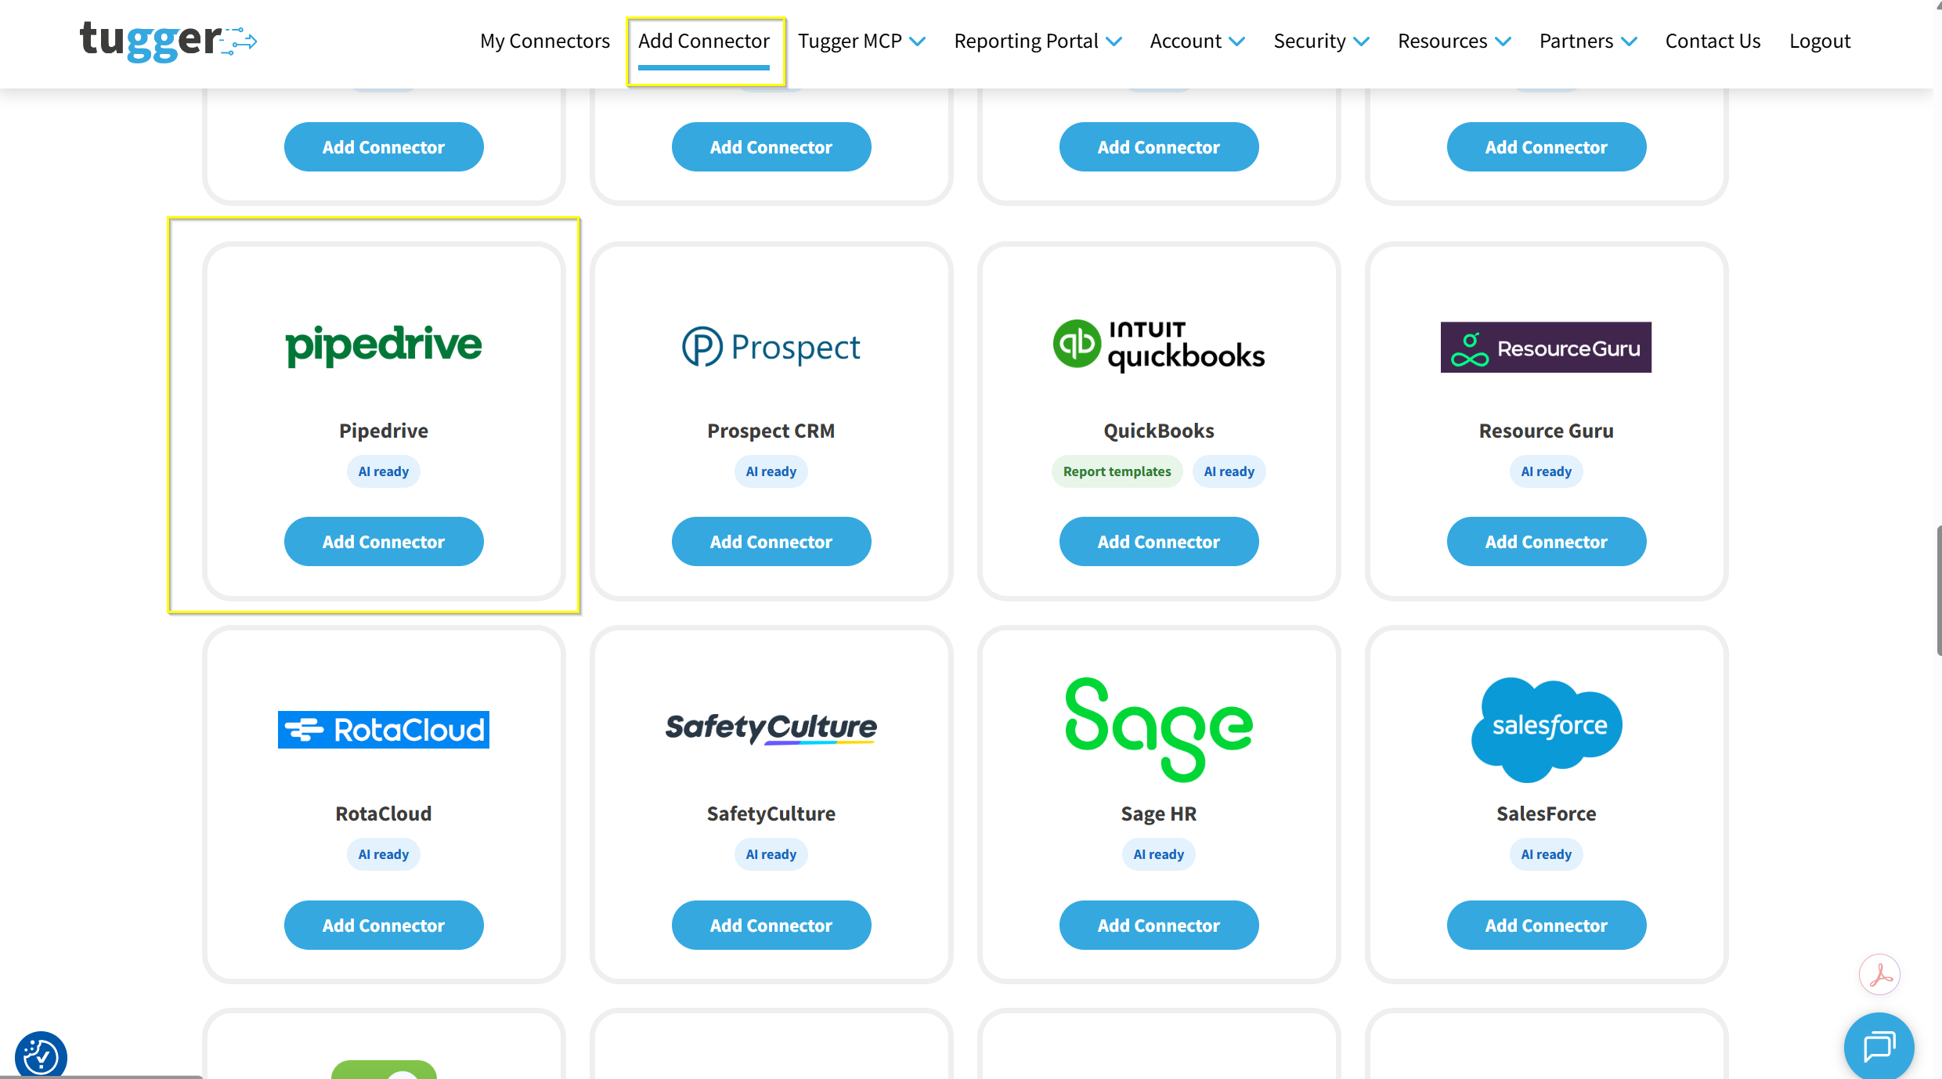The width and height of the screenshot is (1942, 1079).
Task: Click Logout
Action: tap(1819, 41)
